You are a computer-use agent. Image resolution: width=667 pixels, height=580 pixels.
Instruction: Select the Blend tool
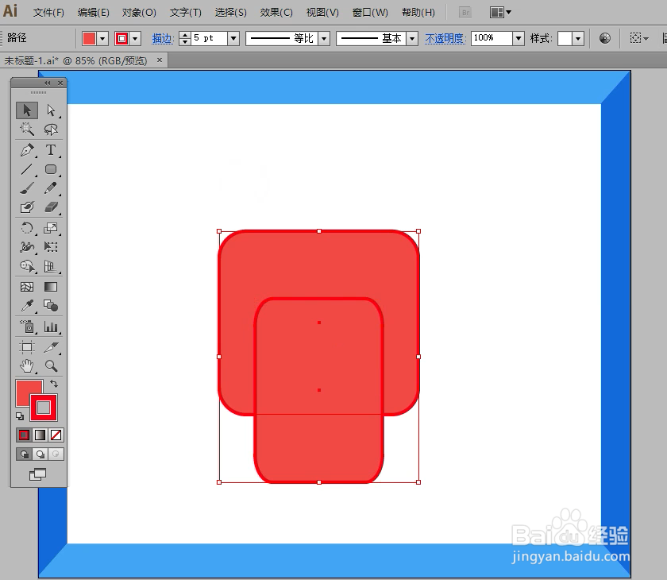(x=51, y=306)
